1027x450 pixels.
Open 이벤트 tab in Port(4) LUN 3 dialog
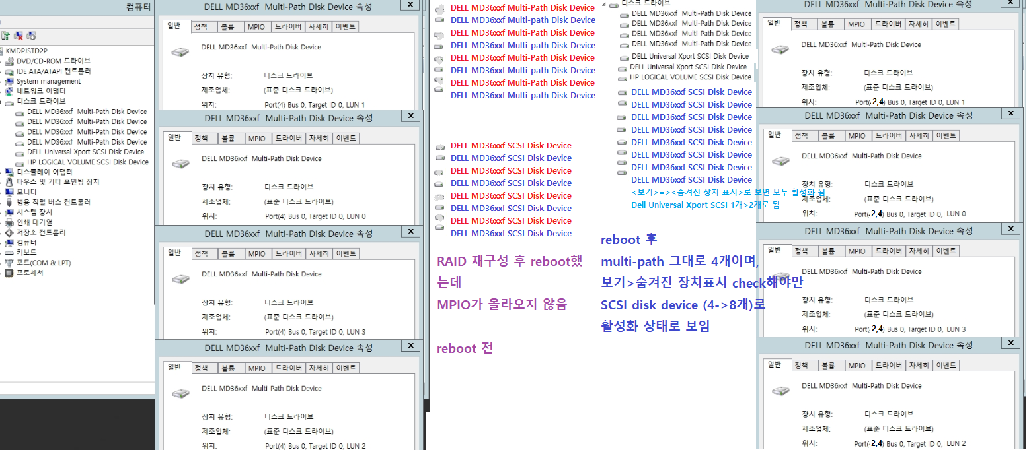346,253
